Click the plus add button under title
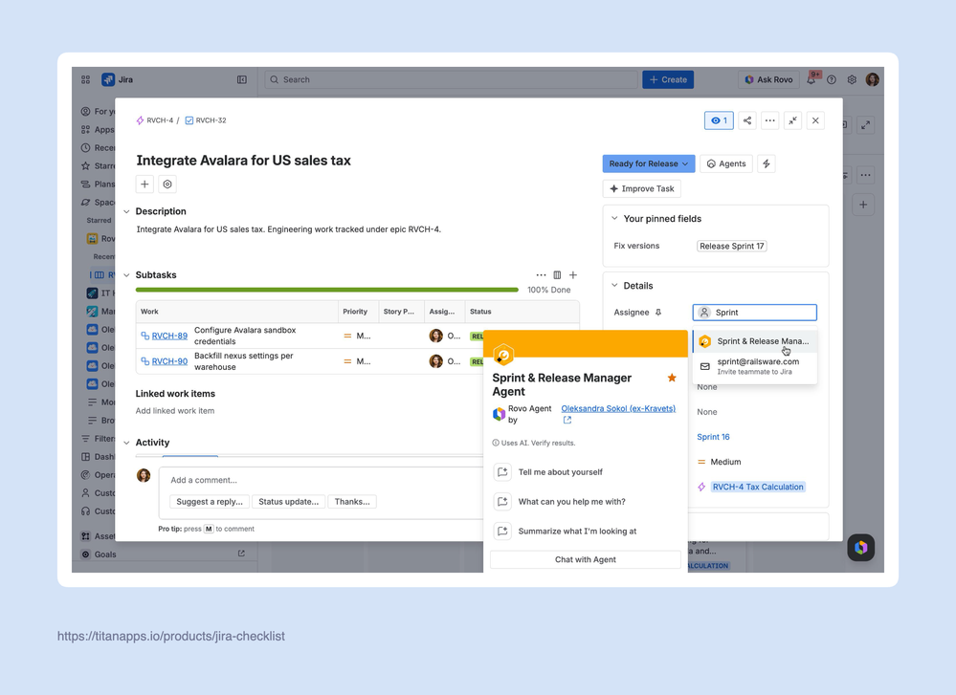 point(145,184)
